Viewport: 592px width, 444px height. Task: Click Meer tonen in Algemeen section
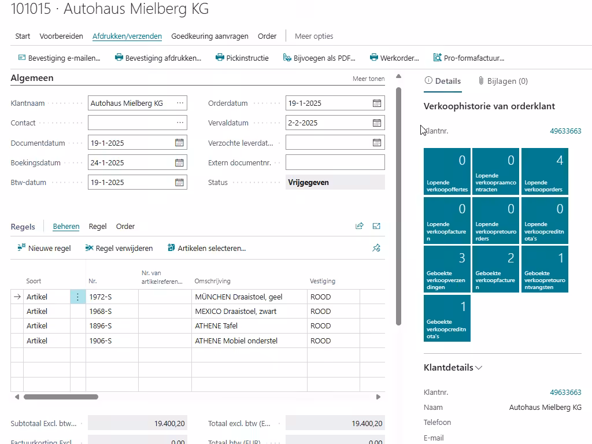(x=368, y=79)
